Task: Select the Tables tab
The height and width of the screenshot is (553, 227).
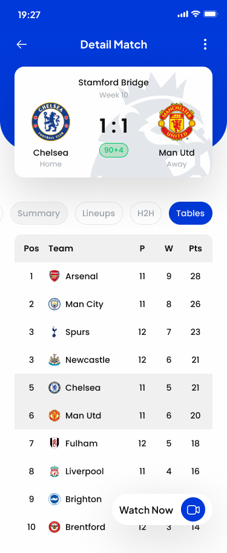Action: [191, 213]
